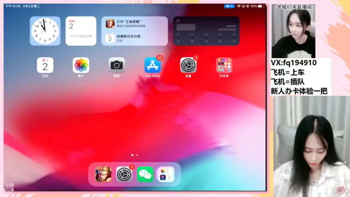
Task: Open WeChat from the dock
Action: click(x=145, y=174)
